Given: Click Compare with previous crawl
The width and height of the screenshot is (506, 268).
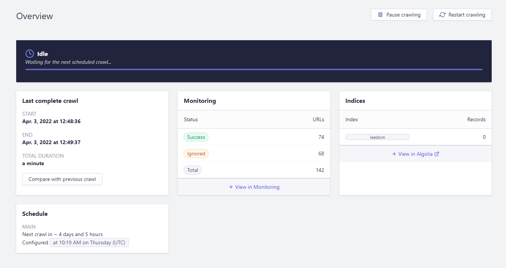Looking at the screenshot, I should click(62, 179).
